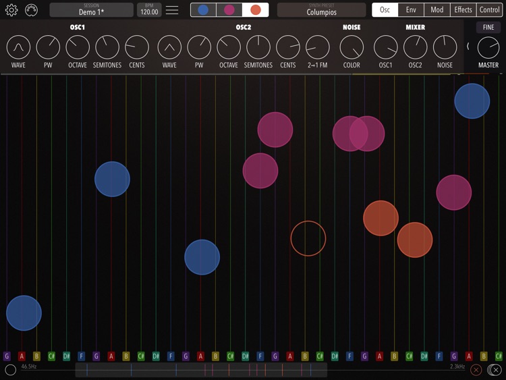Click the NOISE COLOR knob
The width and height of the screenshot is (506, 380).
[x=352, y=47]
